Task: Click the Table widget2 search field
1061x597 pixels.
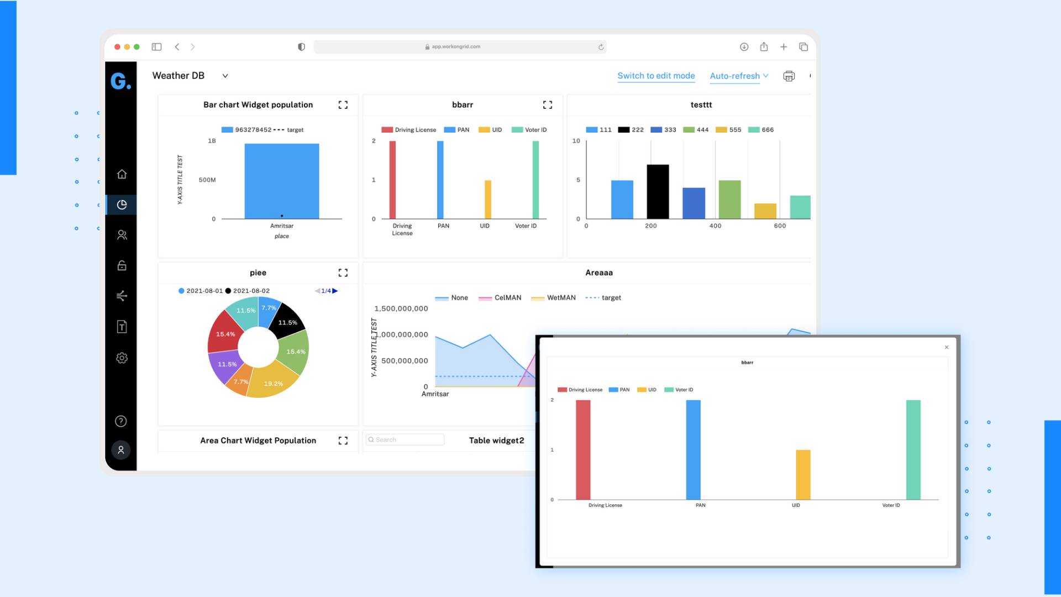Action: pos(405,439)
